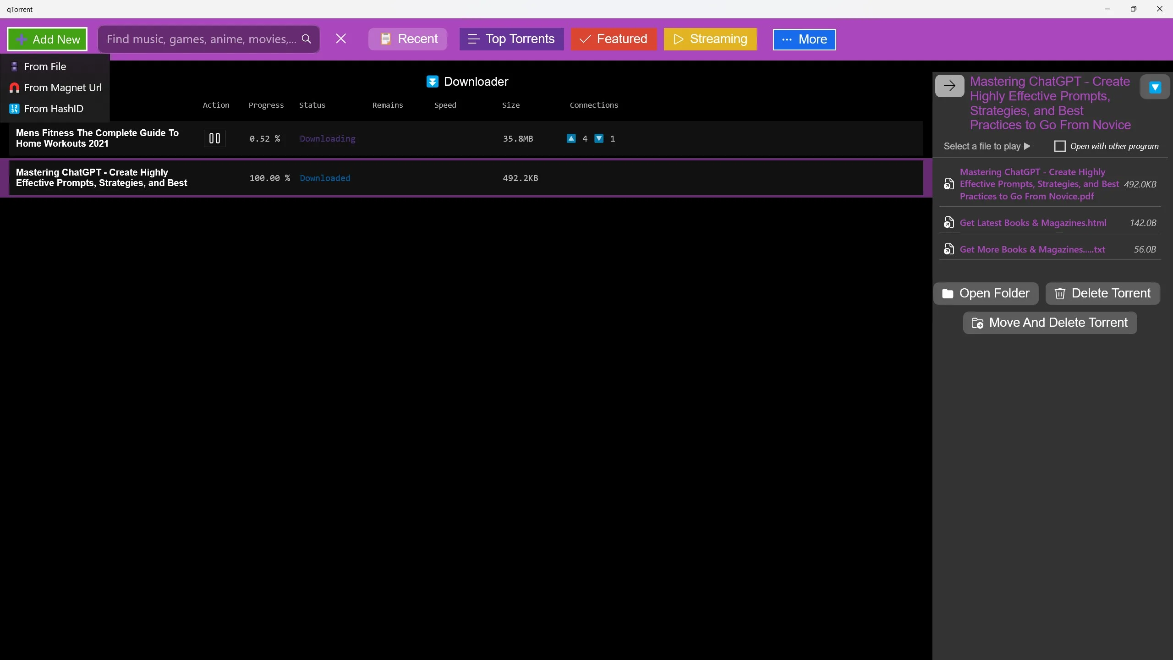Collapse details panel with arrow button
Screen dimensions: 1173x660
point(949,86)
